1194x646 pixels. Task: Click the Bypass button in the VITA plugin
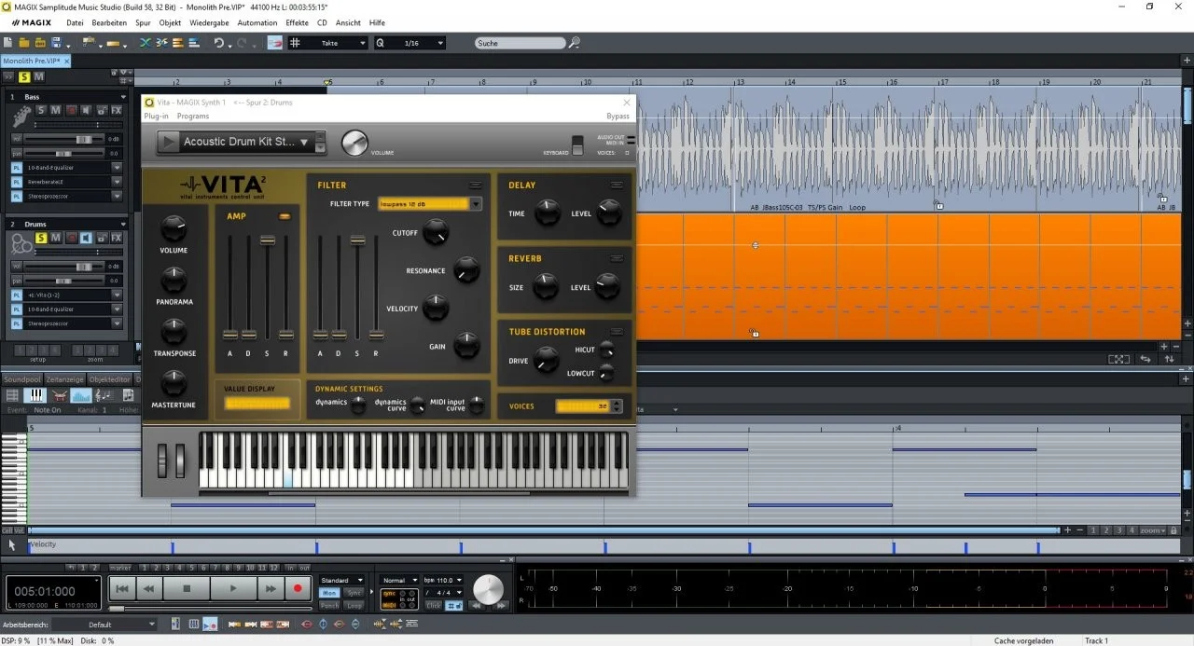pos(617,116)
